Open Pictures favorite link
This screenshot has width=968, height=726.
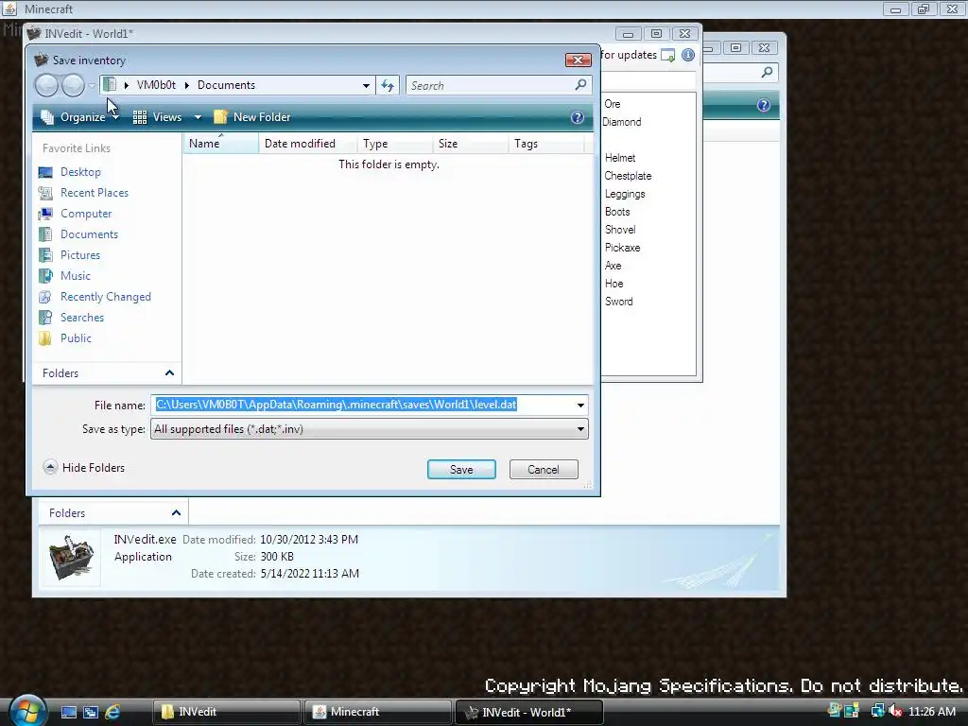pyautogui.click(x=79, y=255)
